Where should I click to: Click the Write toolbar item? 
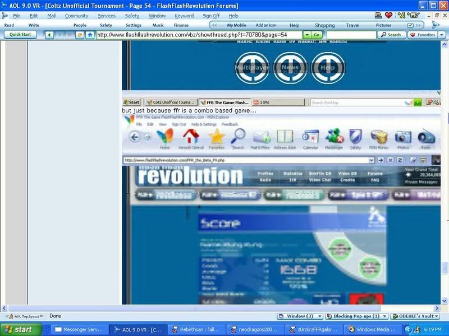point(34,25)
